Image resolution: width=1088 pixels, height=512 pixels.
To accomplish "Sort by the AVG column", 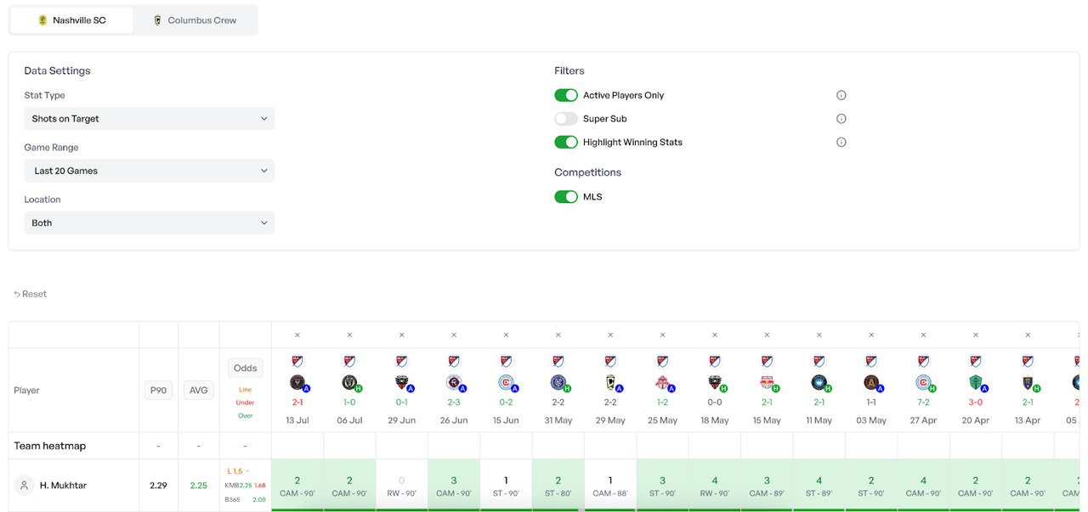I will [x=199, y=391].
